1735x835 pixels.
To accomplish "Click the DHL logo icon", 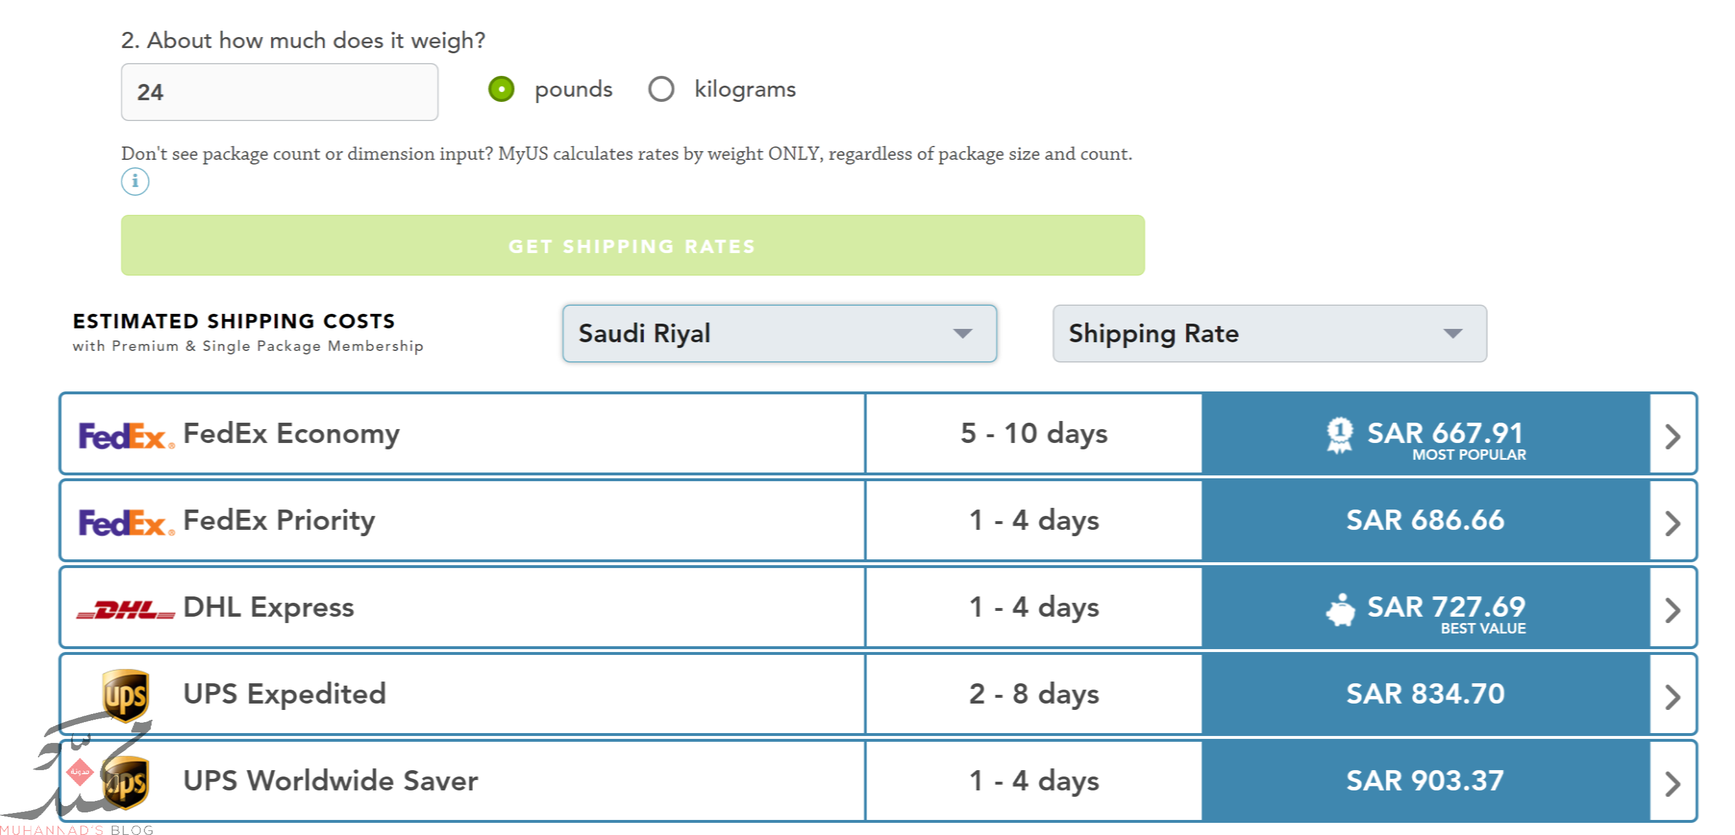I will coord(126,609).
